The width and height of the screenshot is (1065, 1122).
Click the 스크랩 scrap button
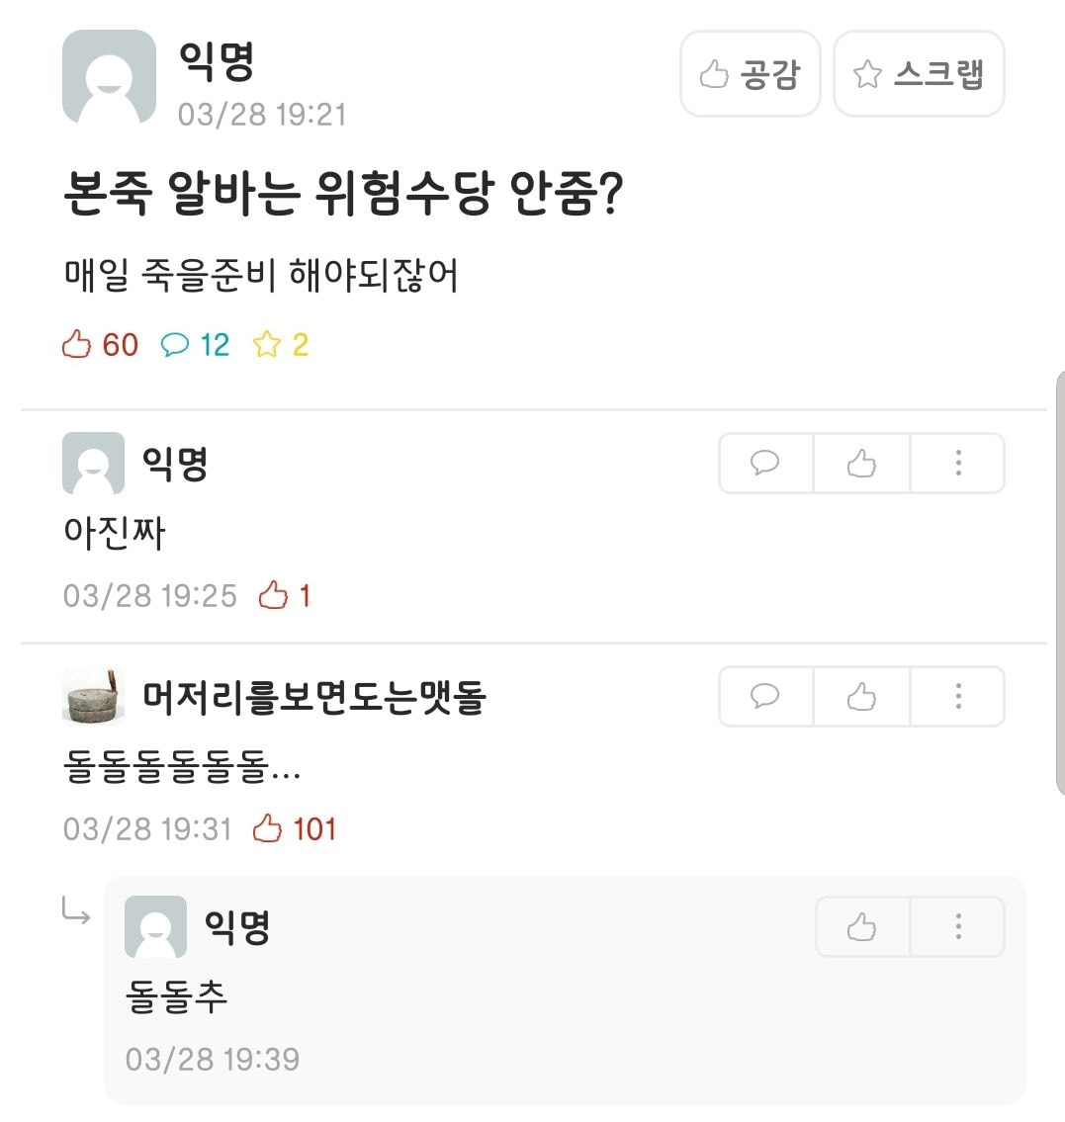(919, 74)
